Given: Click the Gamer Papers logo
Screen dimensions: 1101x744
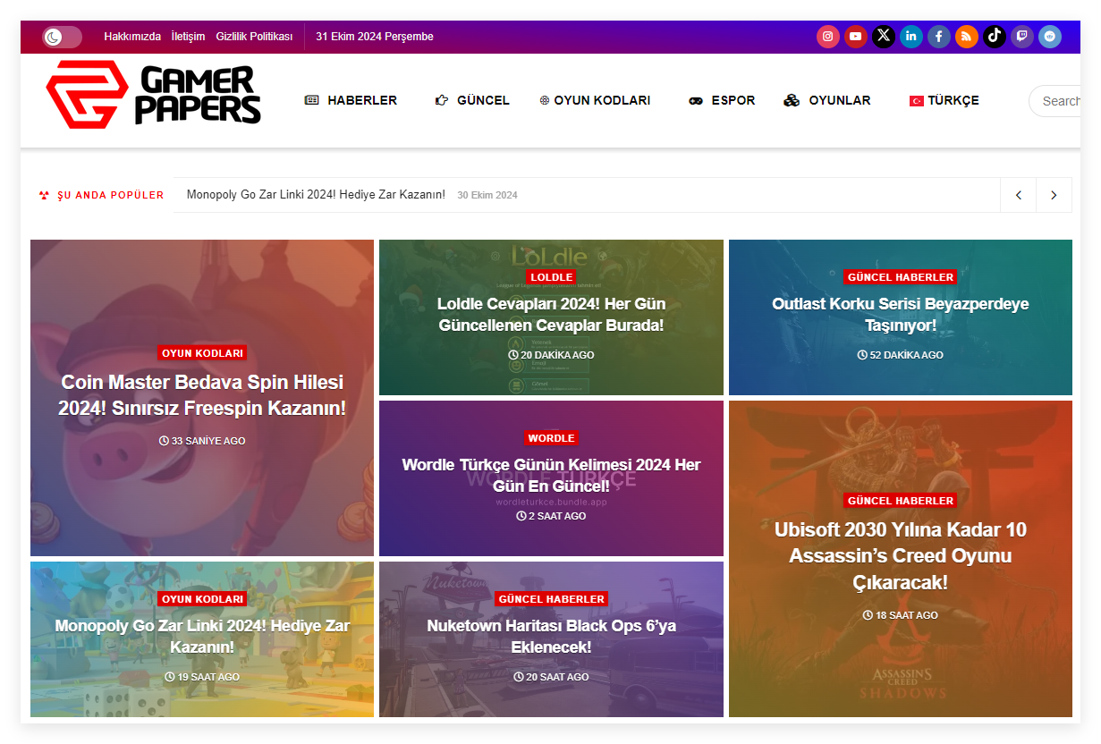Looking at the screenshot, I should 153,95.
